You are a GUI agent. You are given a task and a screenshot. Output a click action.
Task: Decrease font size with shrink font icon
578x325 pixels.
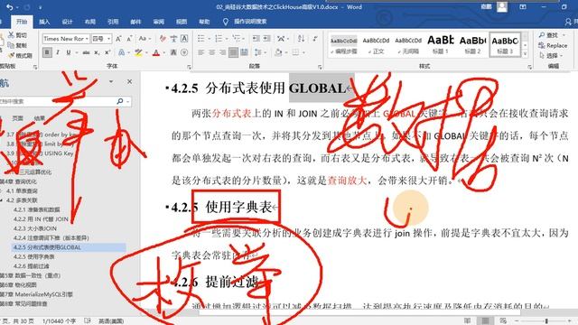tap(129, 39)
